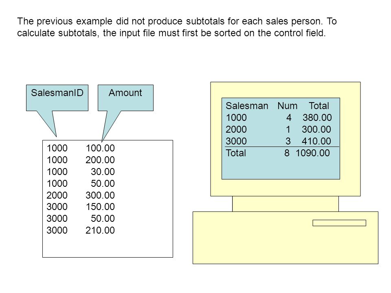Click the Total row label on the monitor
This screenshot has height=293, width=391.
coord(236,153)
